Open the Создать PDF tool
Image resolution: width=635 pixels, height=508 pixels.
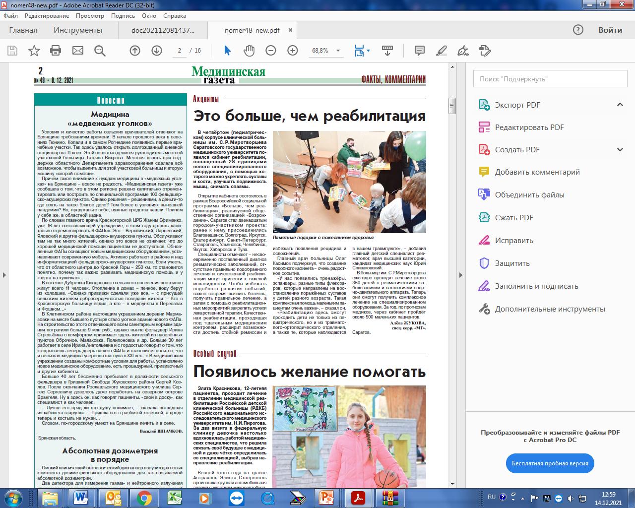517,149
